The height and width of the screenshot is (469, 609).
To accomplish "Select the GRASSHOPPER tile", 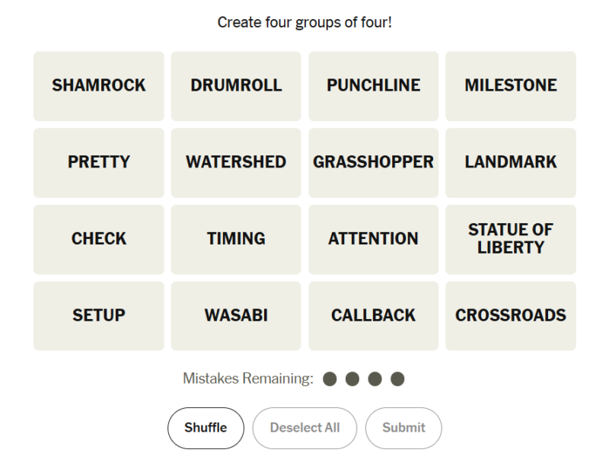I will click(x=373, y=162).
